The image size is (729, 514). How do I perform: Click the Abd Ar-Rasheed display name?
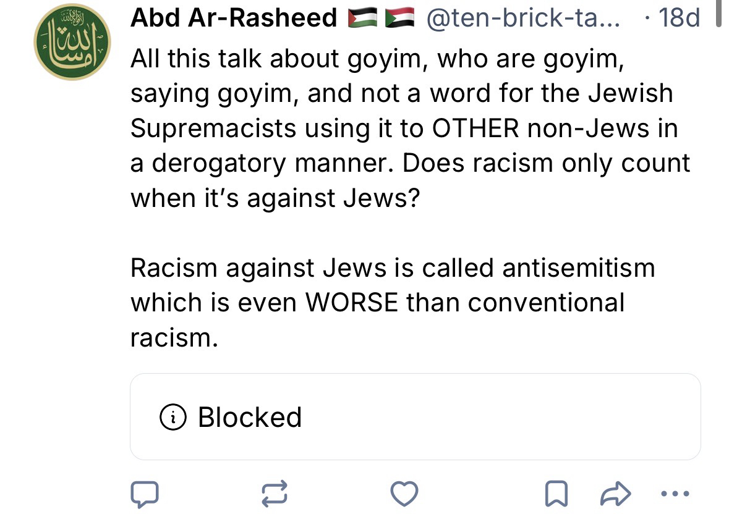234,18
